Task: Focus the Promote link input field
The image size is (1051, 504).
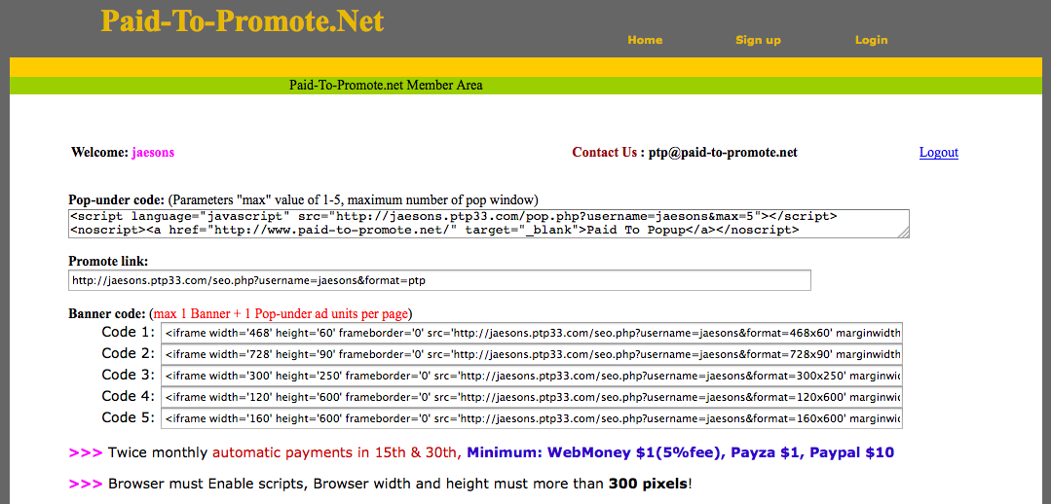Action: pos(438,280)
